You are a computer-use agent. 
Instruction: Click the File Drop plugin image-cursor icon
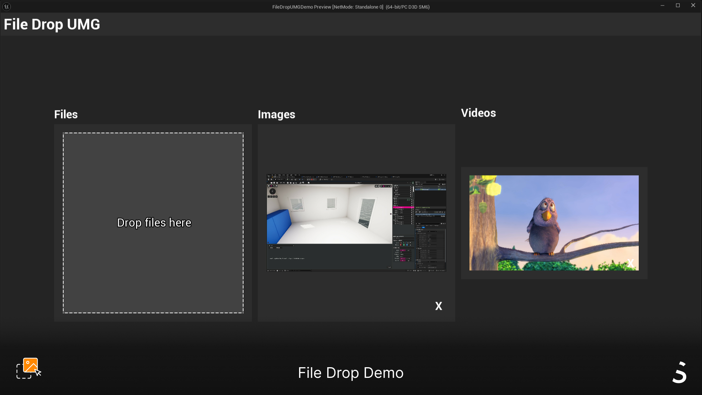(29, 368)
